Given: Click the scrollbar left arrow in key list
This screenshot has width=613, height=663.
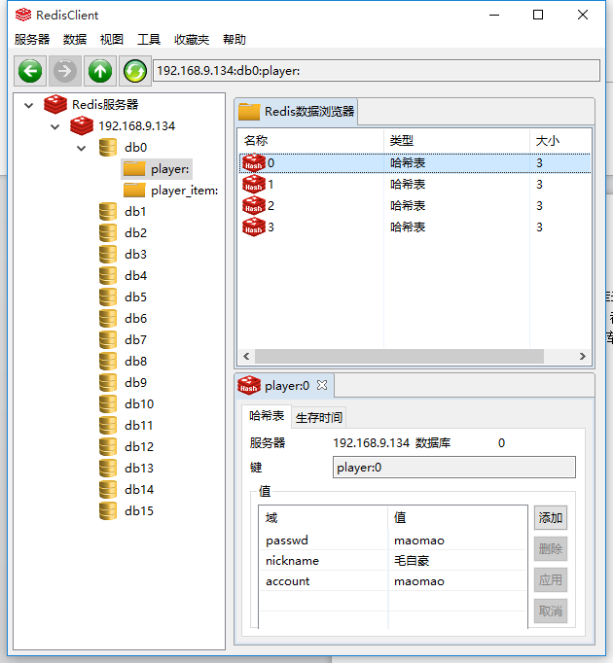Looking at the screenshot, I should pos(246,357).
